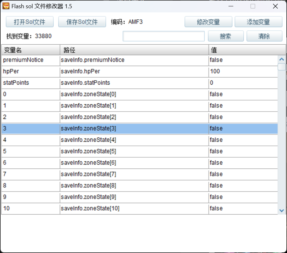287x253 pixels.
Task: Select the premiumNotice variable row
Action: [x=31, y=60]
